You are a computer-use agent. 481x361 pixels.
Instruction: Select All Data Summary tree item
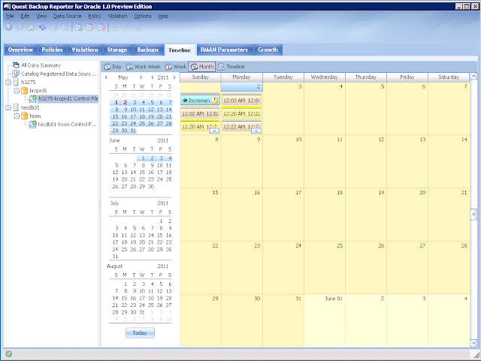tap(41, 65)
